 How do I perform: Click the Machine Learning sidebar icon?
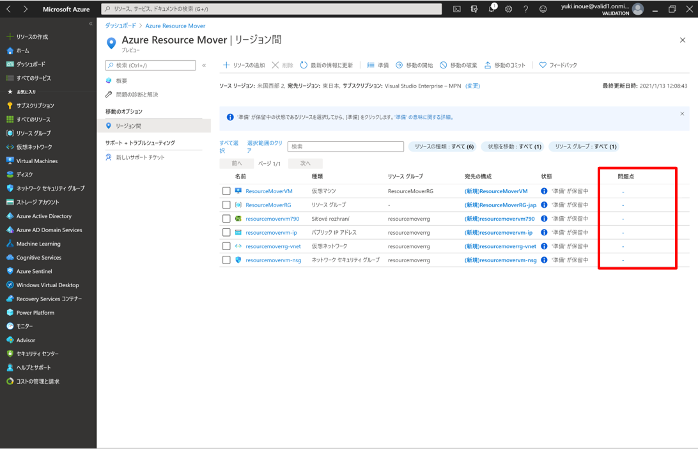10,244
